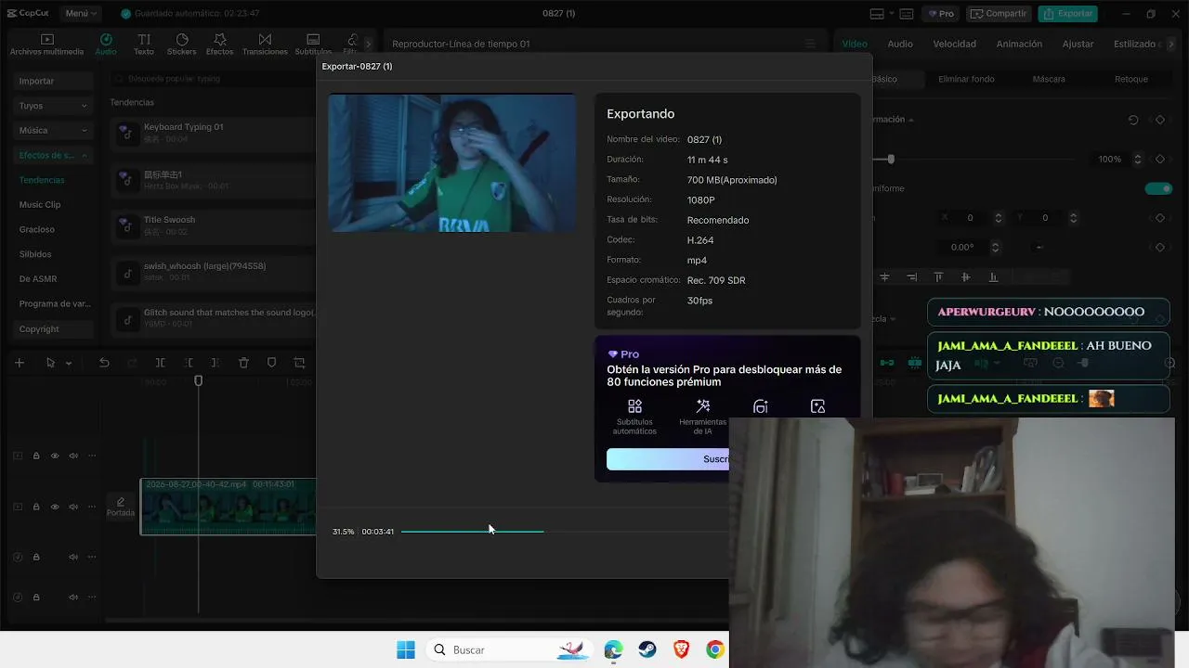The image size is (1189, 668).
Task: Open the Stickers panel
Action: 182,45
